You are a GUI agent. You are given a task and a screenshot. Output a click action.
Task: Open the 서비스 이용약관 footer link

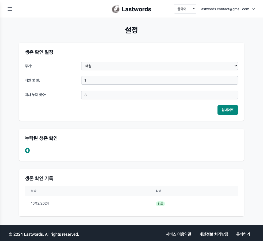[x=179, y=234]
